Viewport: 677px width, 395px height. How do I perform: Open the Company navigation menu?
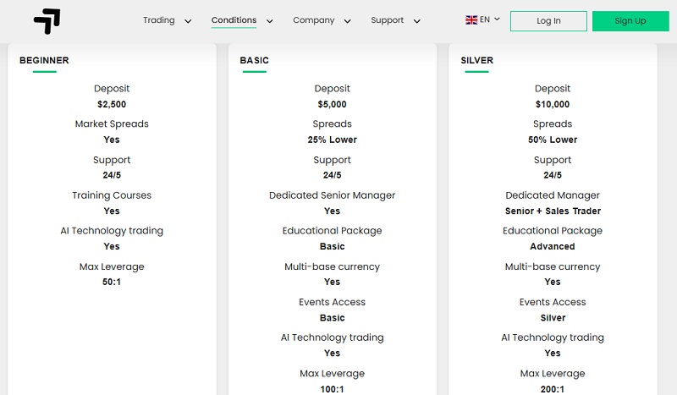[313, 20]
